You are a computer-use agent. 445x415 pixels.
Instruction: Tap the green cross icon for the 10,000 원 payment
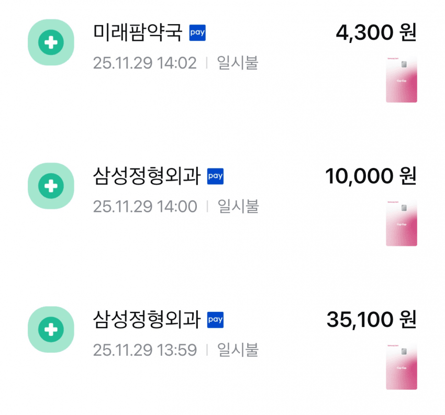51,186
